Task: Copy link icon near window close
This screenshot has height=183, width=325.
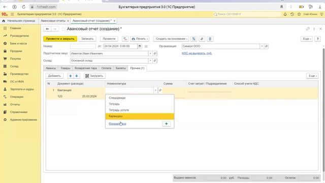Action: pyautogui.click(x=308, y=29)
